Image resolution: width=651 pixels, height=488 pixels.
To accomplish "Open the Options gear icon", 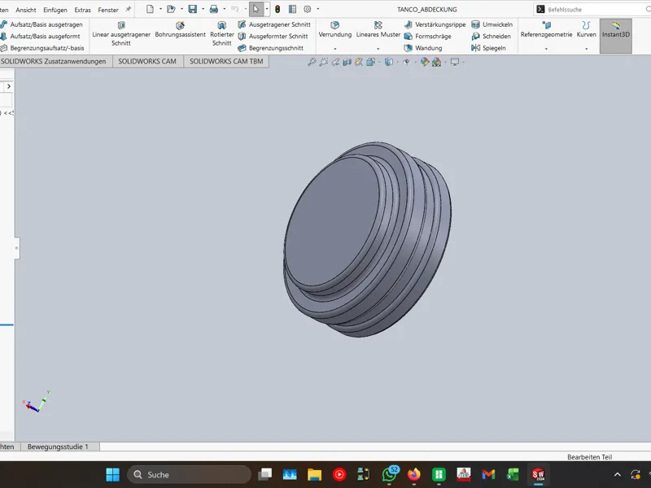I will [x=308, y=9].
